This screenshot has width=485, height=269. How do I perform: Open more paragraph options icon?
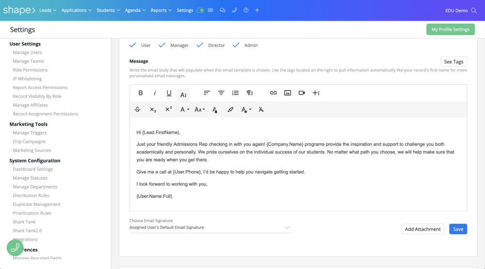click(x=250, y=93)
